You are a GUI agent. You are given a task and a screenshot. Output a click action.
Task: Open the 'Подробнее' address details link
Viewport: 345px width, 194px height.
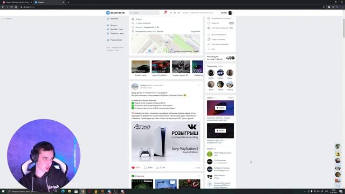click(195, 31)
